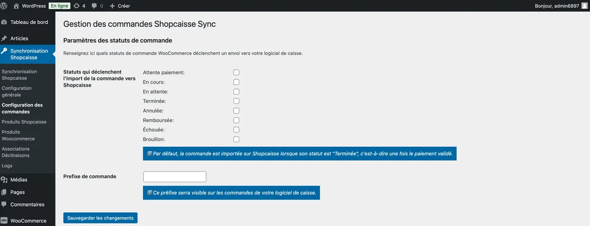Tick the Brouillon status checkbox

tap(236, 139)
